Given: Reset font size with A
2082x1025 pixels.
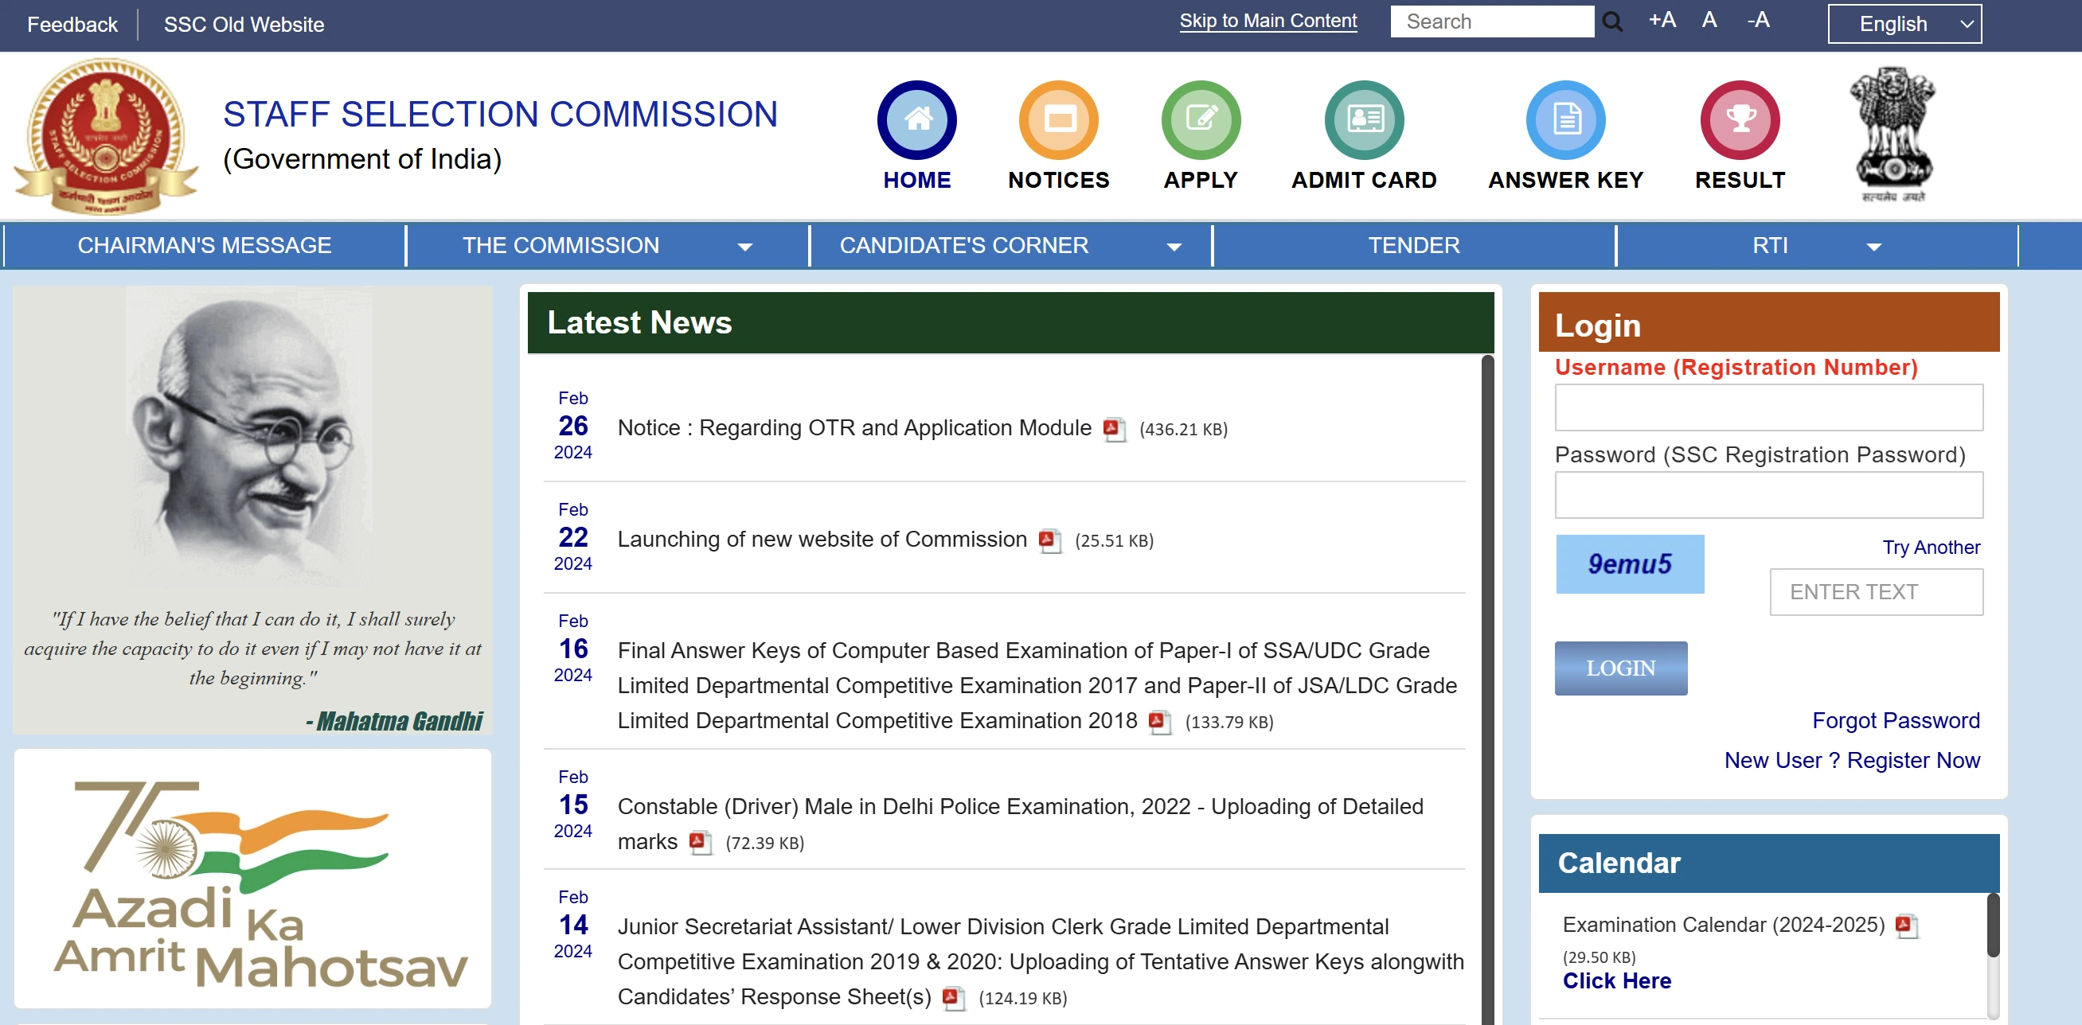Looking at the screenshot, I should click(x=1709, y=20).
